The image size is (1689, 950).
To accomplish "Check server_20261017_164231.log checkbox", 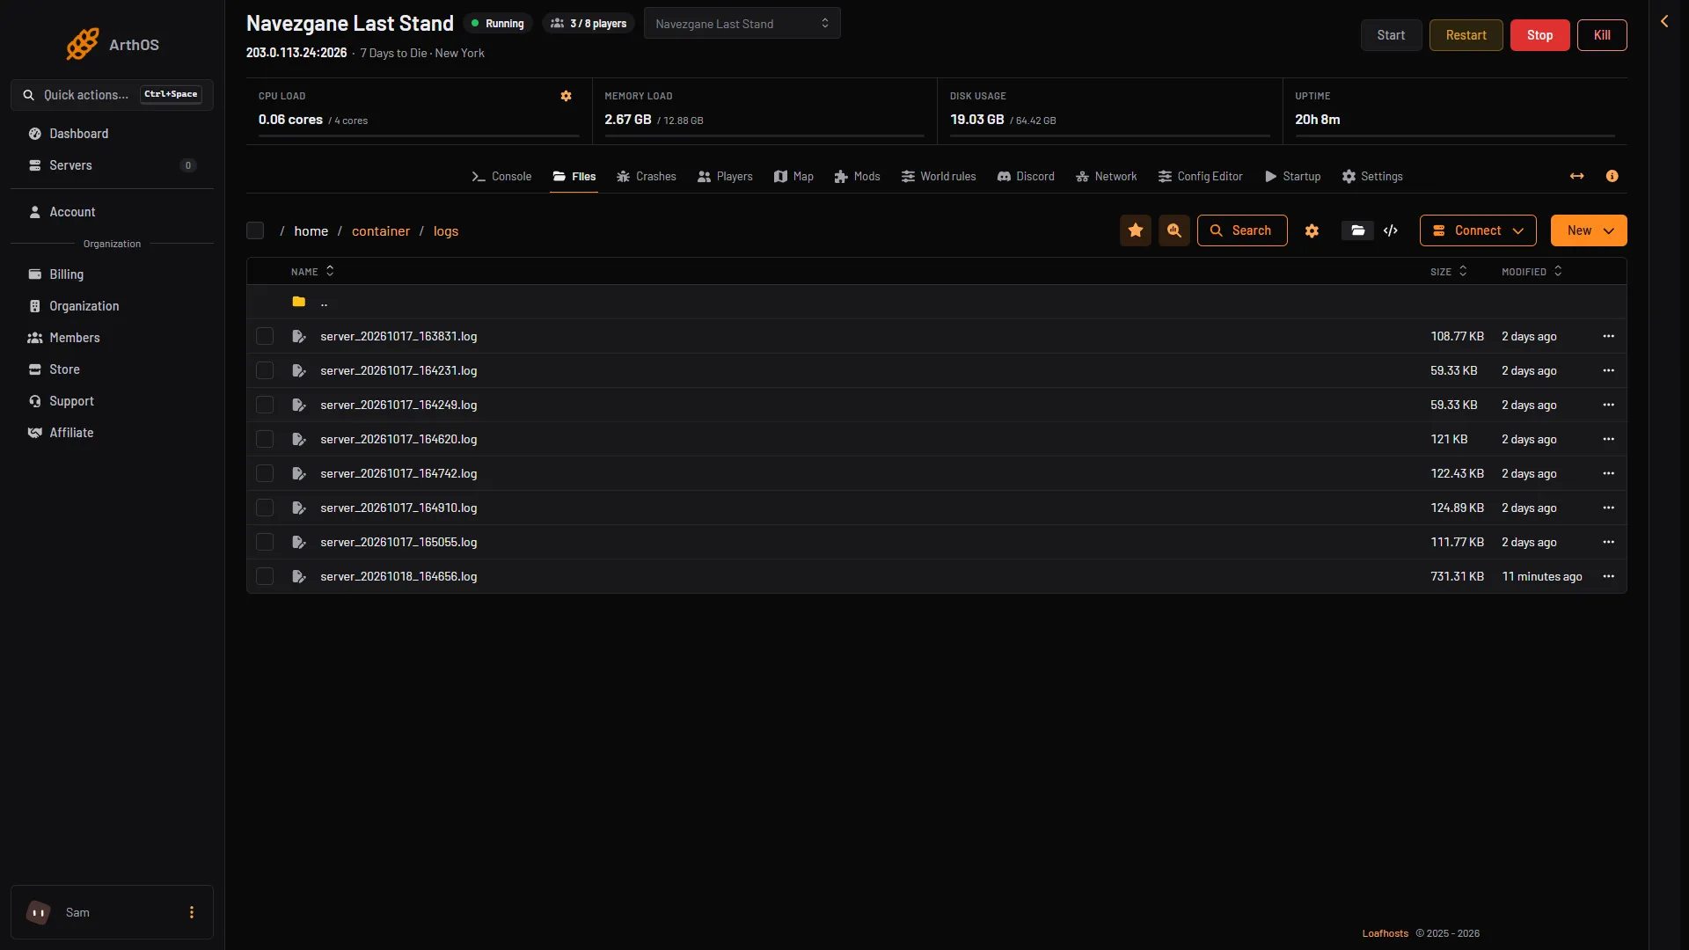I will 265,370.
